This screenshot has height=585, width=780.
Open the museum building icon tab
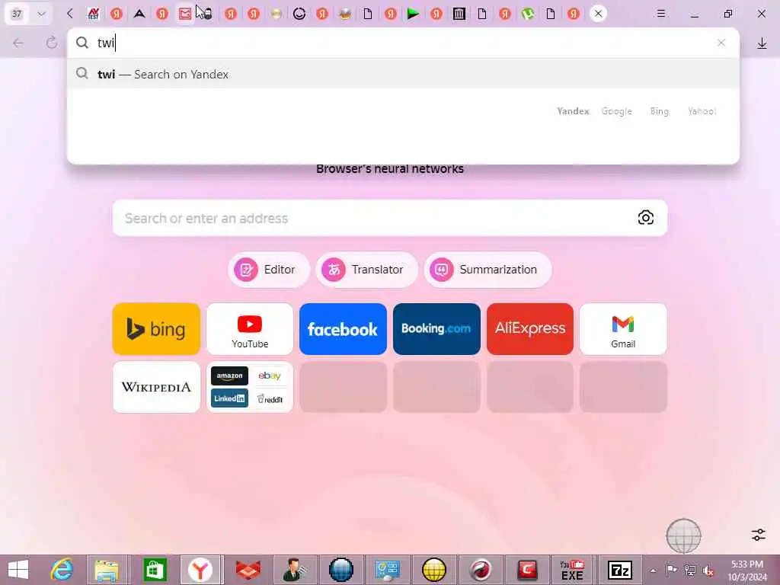pyautogui.click(x=459, y=14)
